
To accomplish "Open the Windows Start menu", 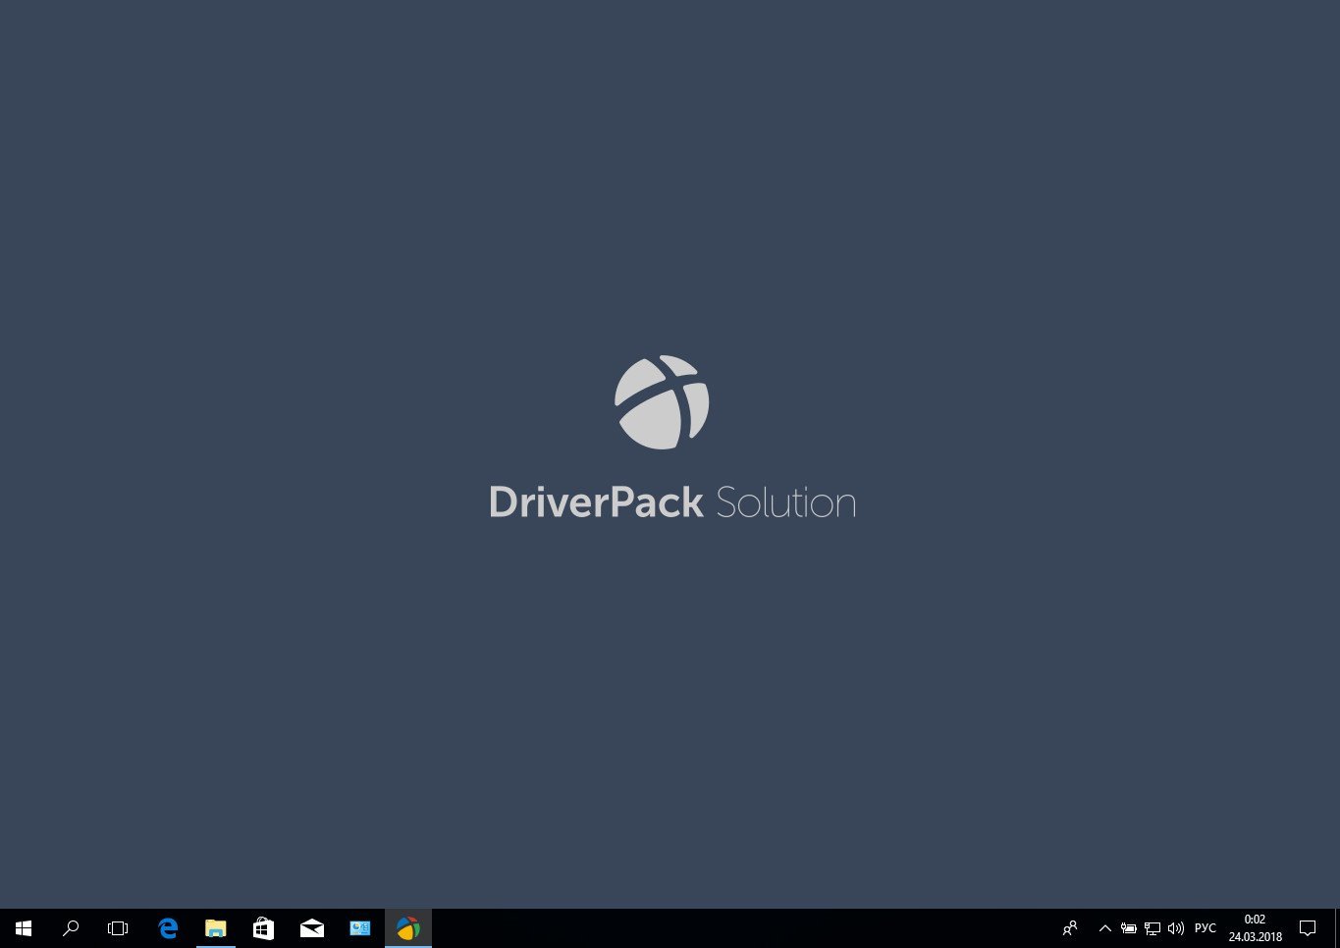I will coord(24,928).
